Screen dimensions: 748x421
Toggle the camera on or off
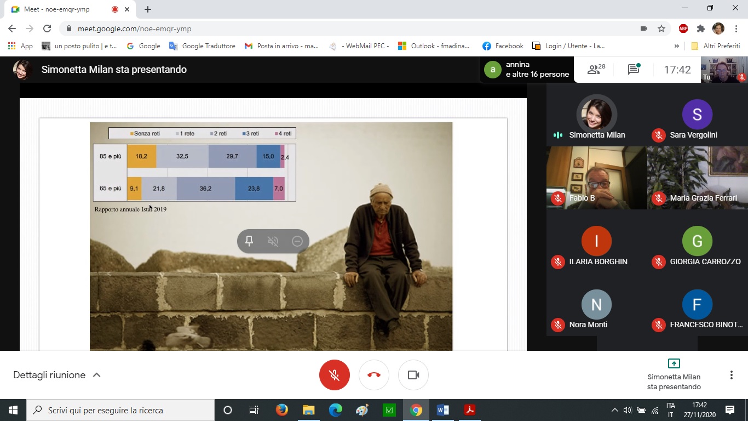(x=413, y=375)
